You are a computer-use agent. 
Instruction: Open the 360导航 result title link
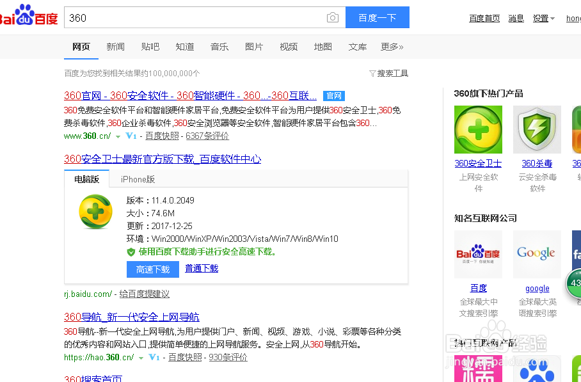(132, 317)
